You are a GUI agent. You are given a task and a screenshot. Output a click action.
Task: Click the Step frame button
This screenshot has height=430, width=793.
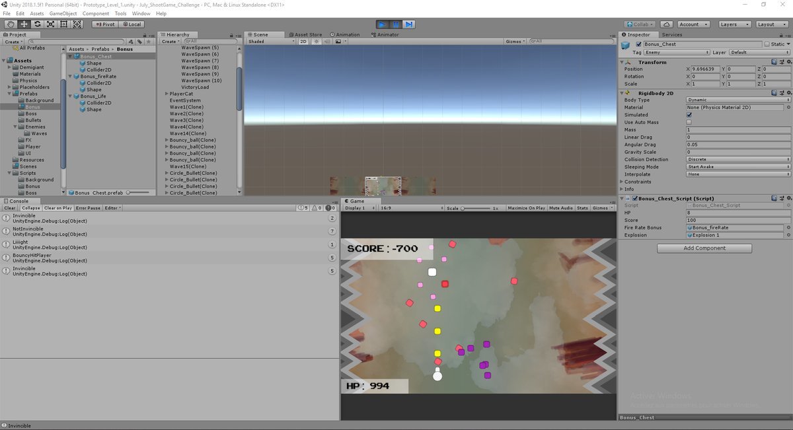409,24
